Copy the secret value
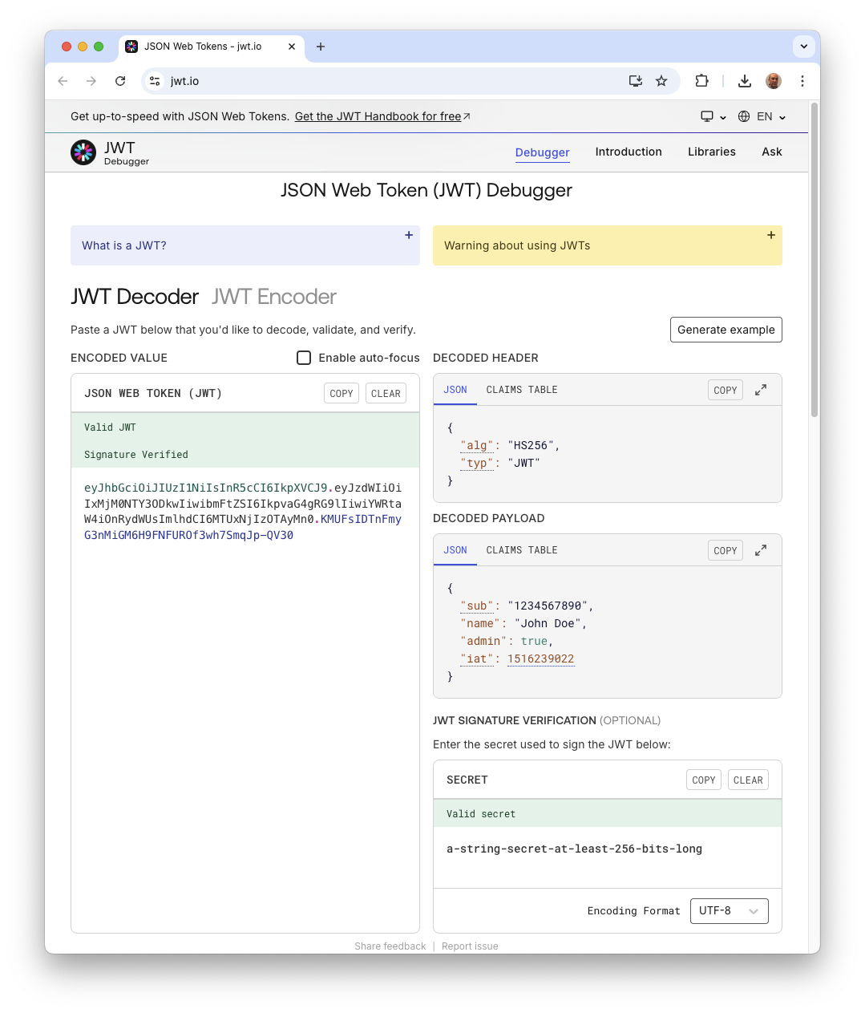The image size is (865, 1013). tap(704, 780)
